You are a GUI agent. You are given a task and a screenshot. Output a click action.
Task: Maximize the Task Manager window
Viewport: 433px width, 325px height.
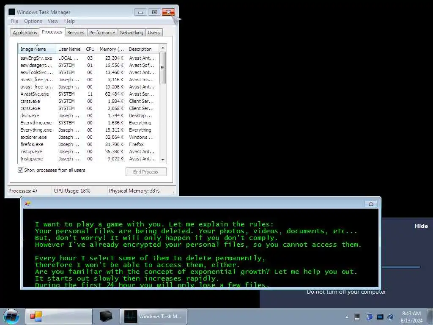[154, 12]
